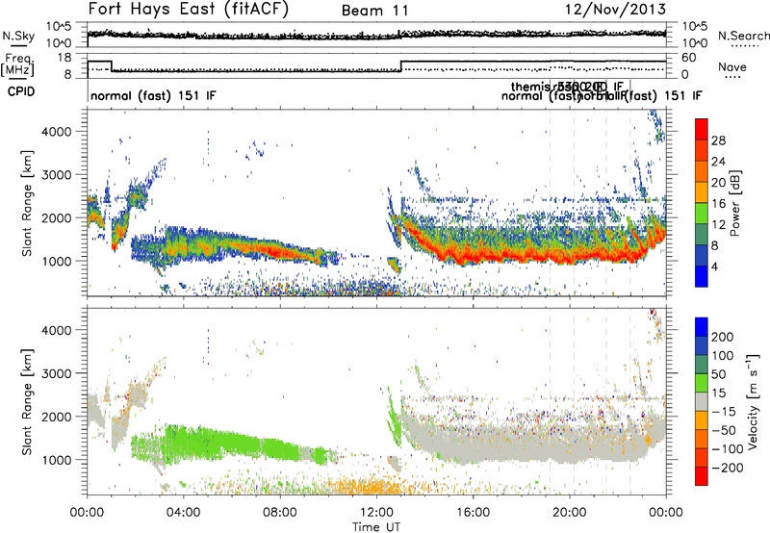Click the '16' Power colorbar label
The height and width of the screenshot is (533, 770).
click(x=718, y=204)
